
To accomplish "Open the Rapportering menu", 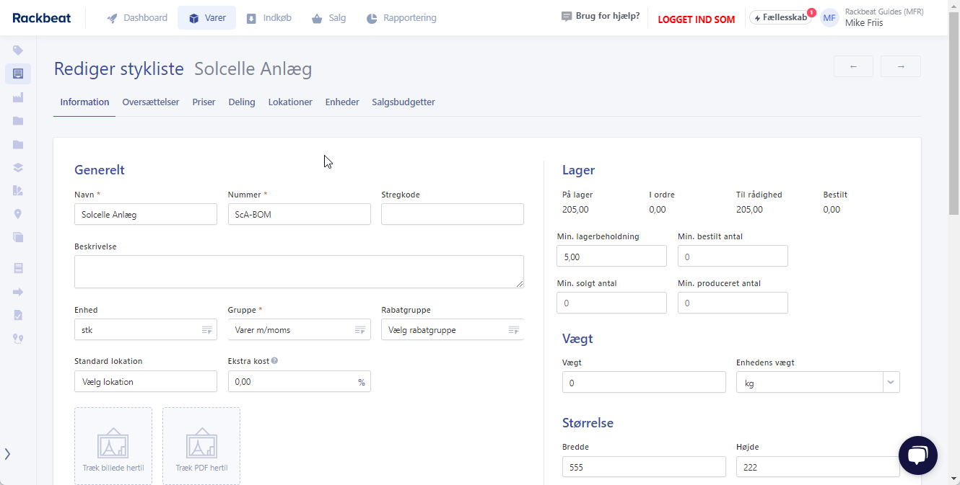I will click(x=401, y=18).
